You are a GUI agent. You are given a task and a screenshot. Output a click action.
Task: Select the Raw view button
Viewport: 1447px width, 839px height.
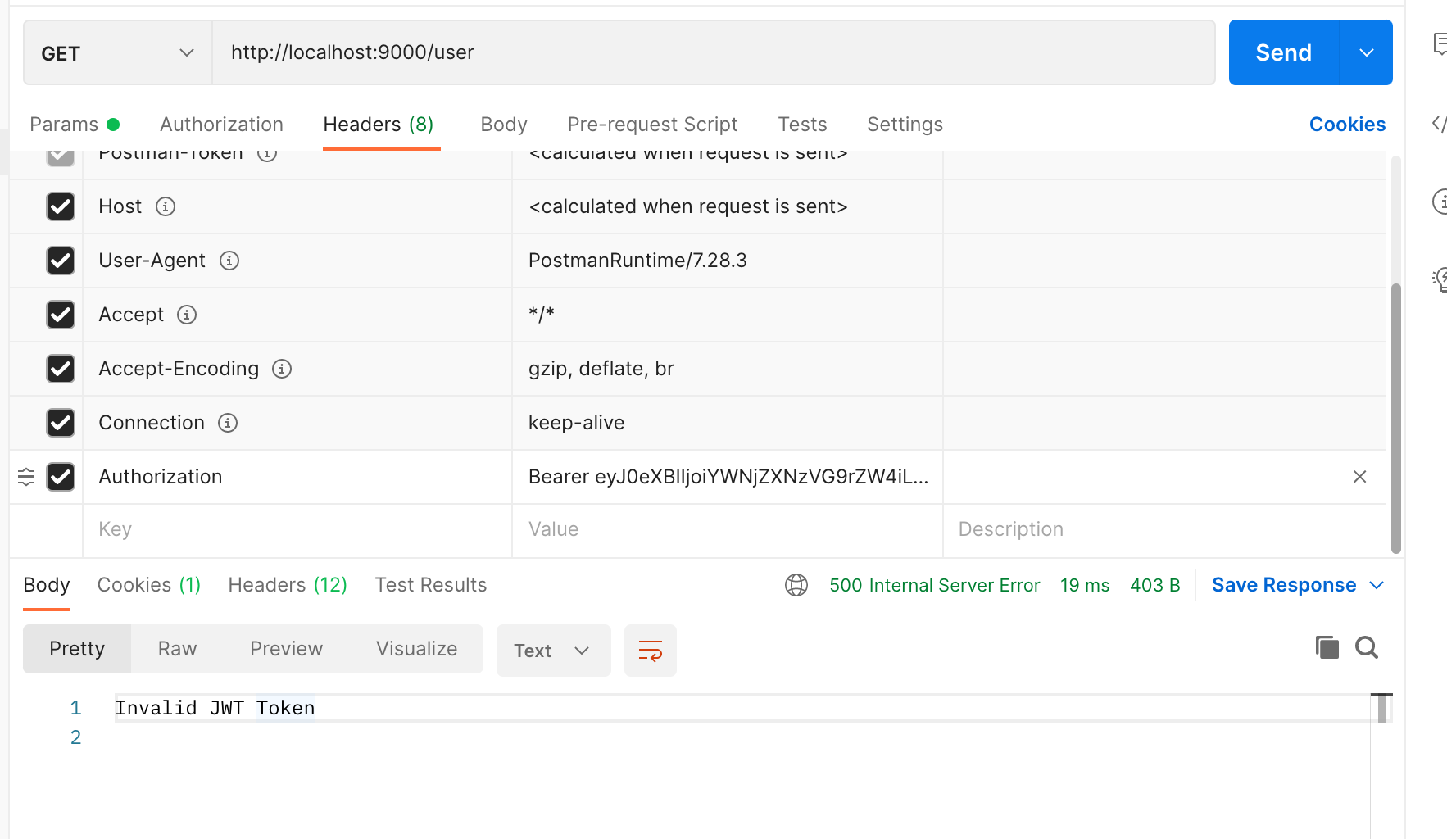point(177,649)
